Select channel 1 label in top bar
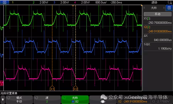The image size is (173, 104). [x=13, y=2]
